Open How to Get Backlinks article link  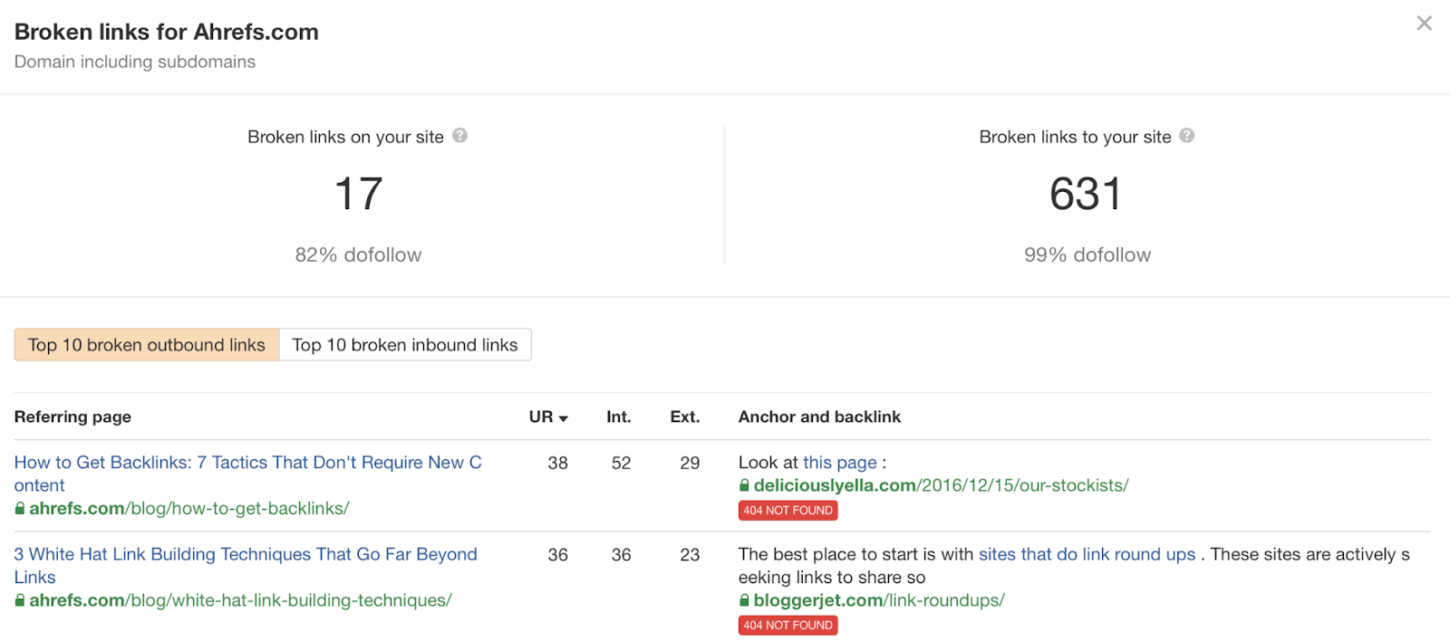[247, 474]
